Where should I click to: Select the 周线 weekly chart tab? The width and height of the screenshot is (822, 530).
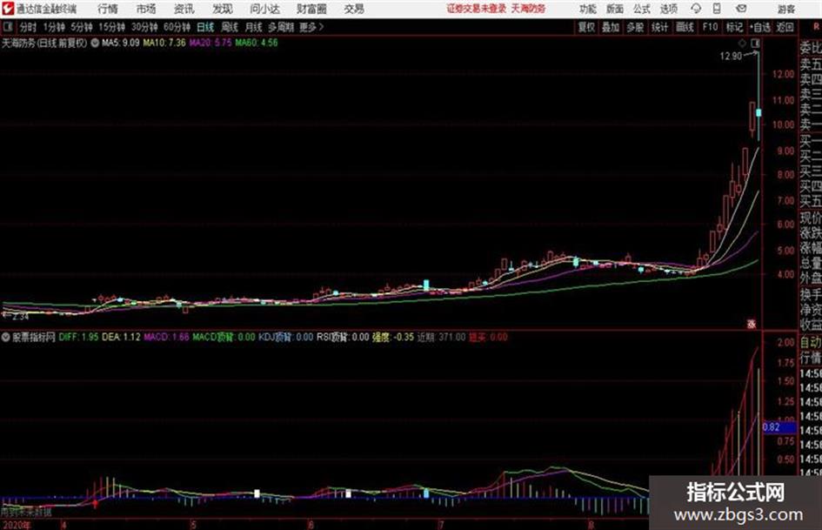point(230,27)
